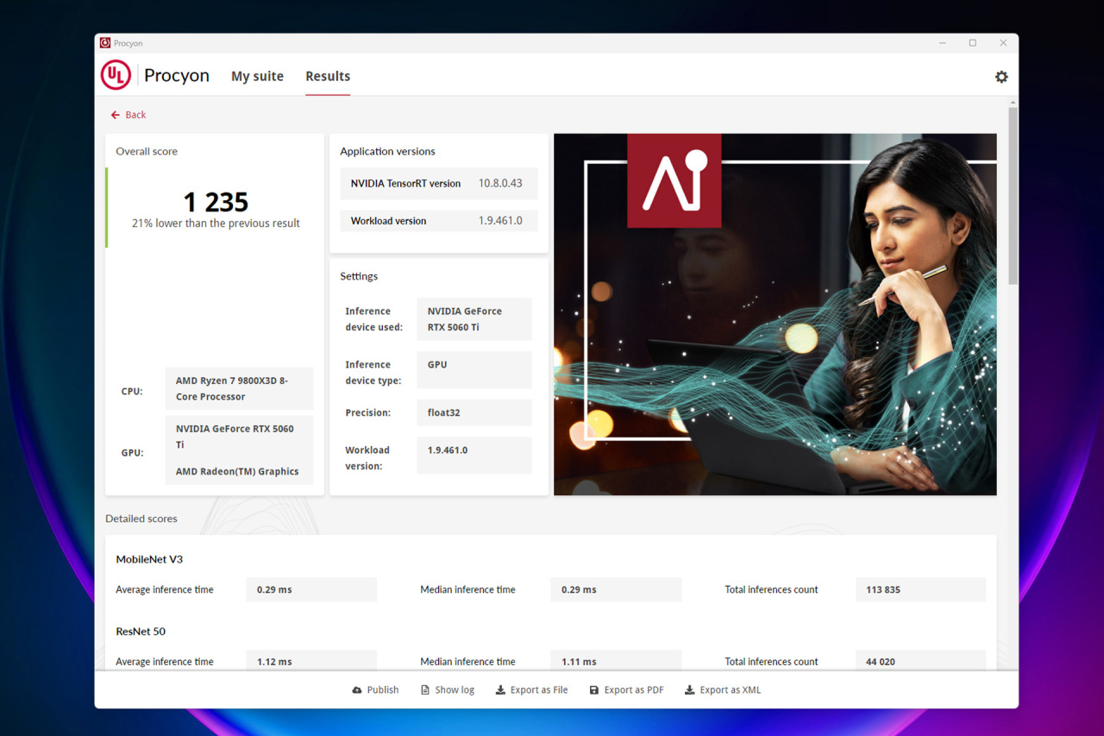Click the MobileNet V3 heading
Screen dimensions: 1104x736
[x=149, y=559]
